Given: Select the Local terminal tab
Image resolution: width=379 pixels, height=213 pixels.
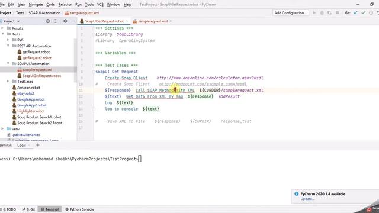Looking at the screenshot, I should (21, 145).
